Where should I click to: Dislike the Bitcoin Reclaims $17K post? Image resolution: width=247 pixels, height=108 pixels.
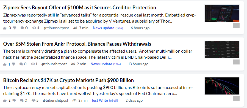pyautogui.click(x=14, y=100)
